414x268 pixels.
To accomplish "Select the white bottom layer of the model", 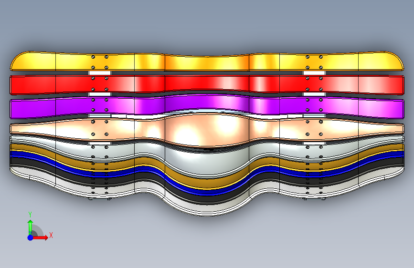I will tap(207, 210).
